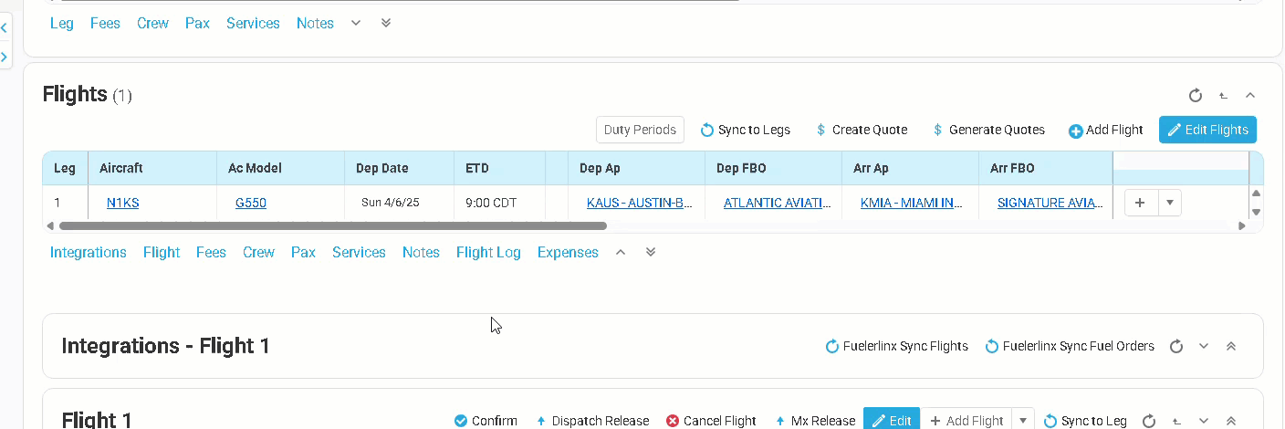Switch to the Flight Log tab
Viewport: 1285px width, 429px height.
[x=488, y=252]
